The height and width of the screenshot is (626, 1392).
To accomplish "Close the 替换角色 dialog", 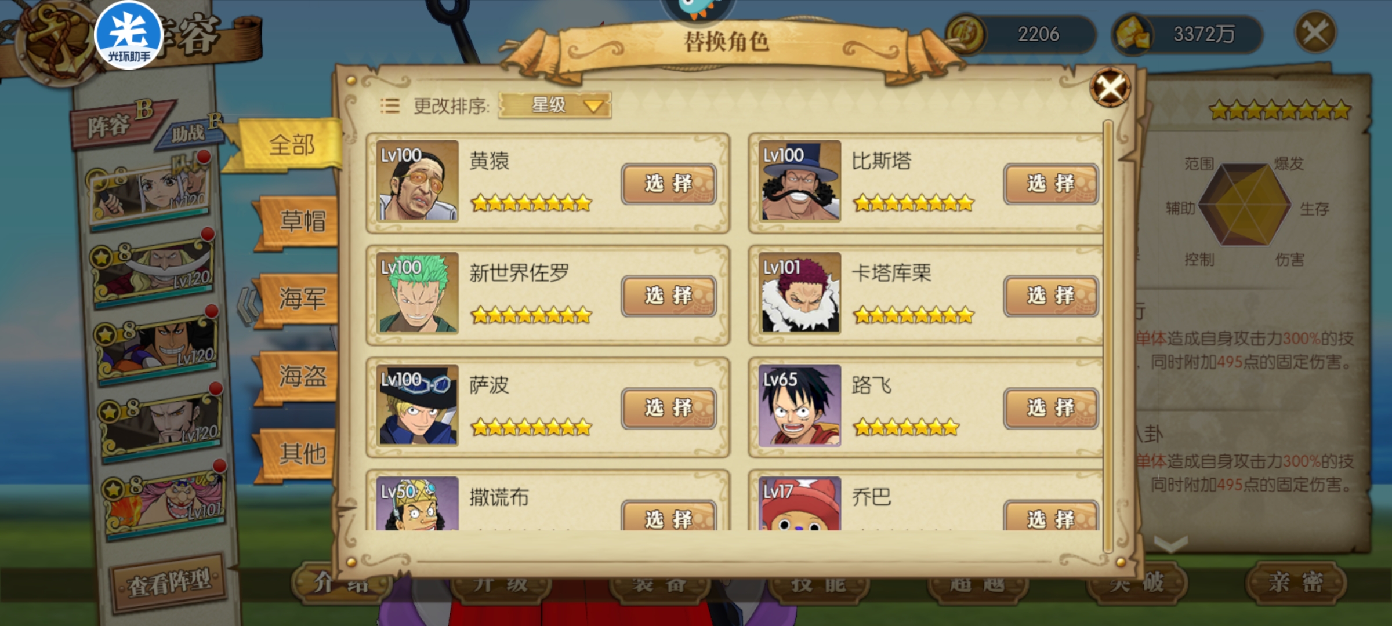I will 1110,88.
